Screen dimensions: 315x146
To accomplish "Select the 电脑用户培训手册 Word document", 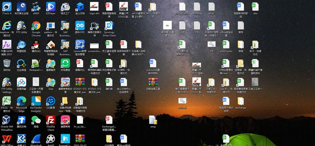I will (226, 101).
